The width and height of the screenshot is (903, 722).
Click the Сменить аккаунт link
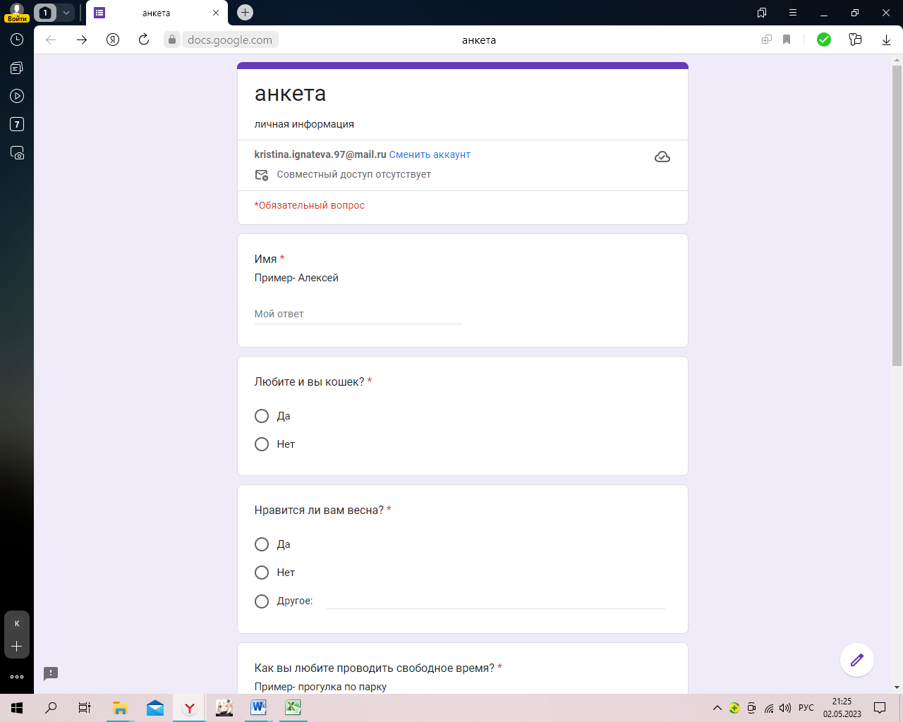click(430, 154)
